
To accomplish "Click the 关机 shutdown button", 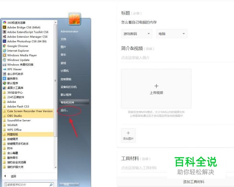I will click(67, 185).
